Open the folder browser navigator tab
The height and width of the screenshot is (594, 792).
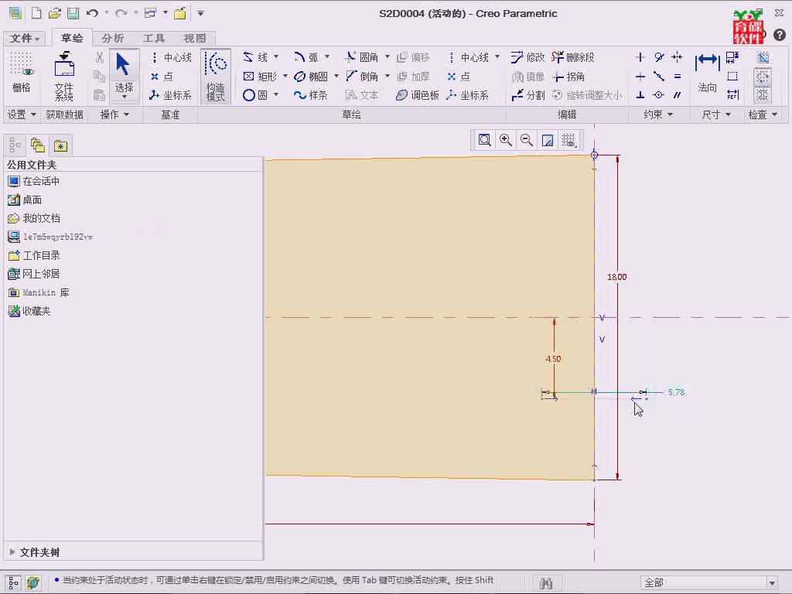[x=38, y=146]
